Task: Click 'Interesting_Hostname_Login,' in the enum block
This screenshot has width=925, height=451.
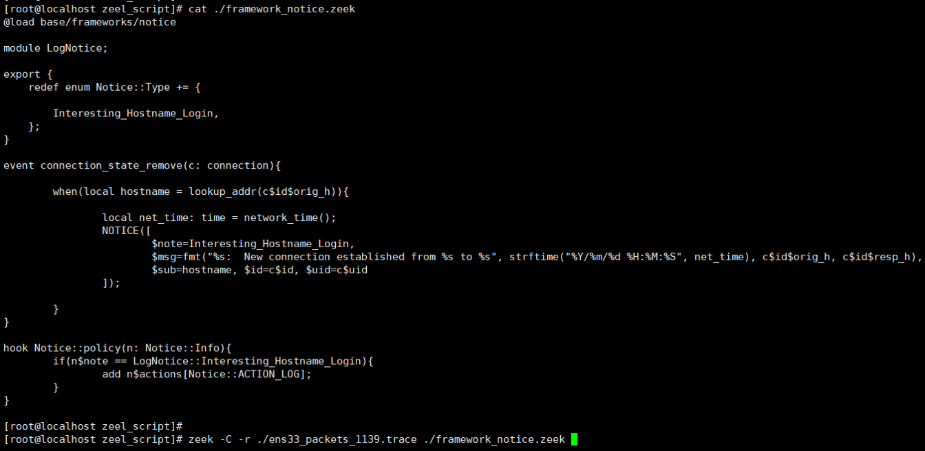Action: [x=136, y=114]
